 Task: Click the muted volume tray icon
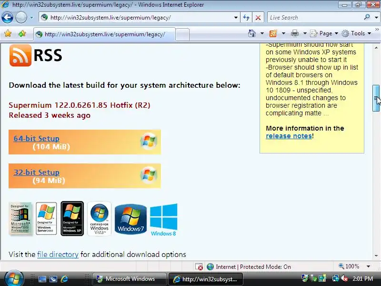pyautogui.click(x=344, y=278)
